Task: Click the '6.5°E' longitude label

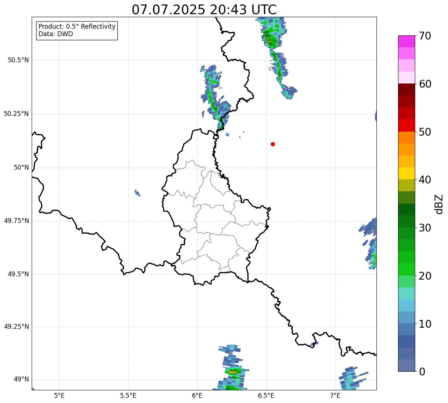Action: tap(266, 395)
